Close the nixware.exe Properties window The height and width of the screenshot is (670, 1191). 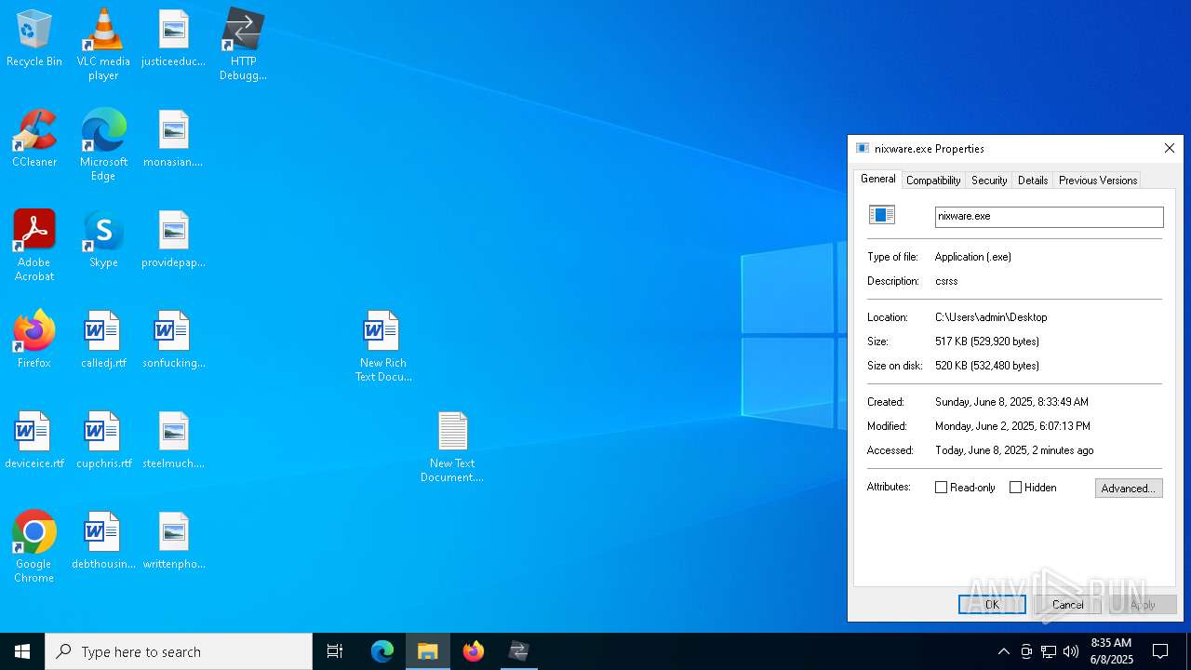tap(1170, 148)
